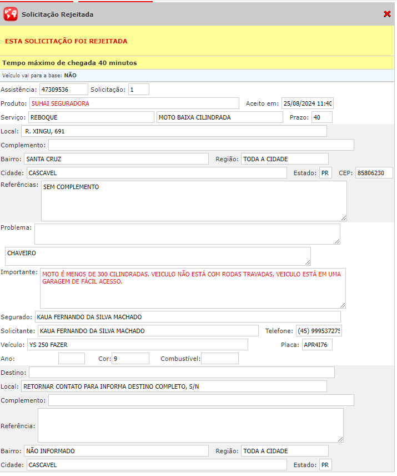Select the destination Local field RETORNAR CONTATO
397x476 pixels.
(x=174, y=386)
